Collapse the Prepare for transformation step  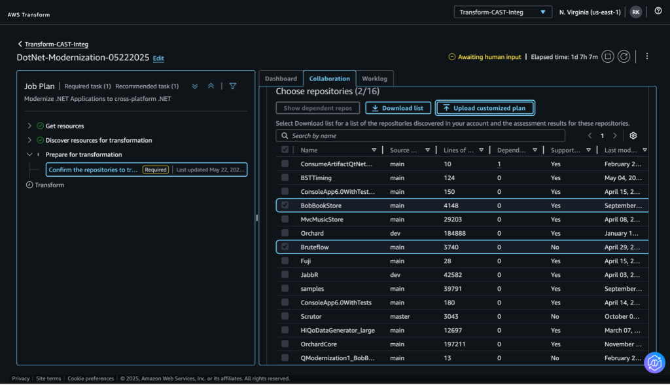[x=29, y=155]
